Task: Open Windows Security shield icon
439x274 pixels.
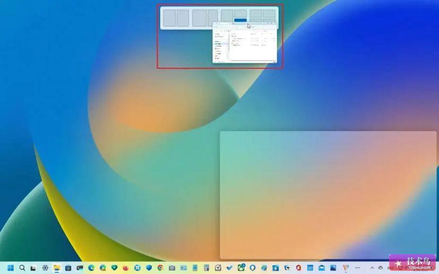Action: tap(149, 268)
